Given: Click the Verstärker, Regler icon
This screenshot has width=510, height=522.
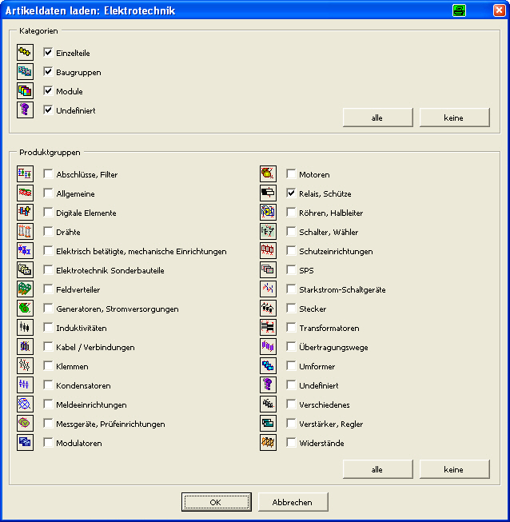Looking at the screenshot, I should [268, 423].
